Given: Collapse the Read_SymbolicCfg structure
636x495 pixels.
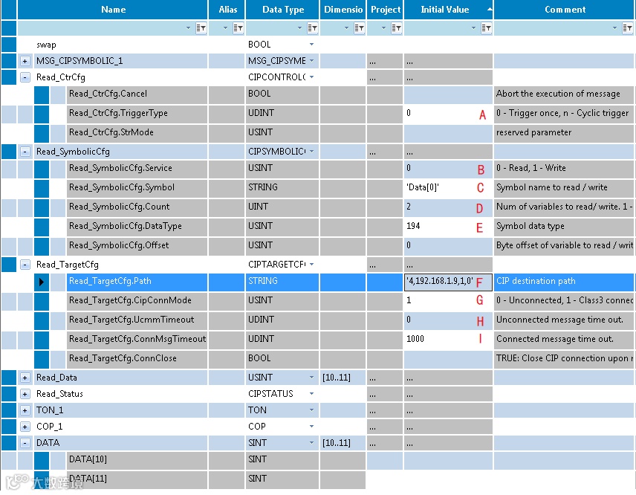Looking at the screenshot, I should click(25, 152).
